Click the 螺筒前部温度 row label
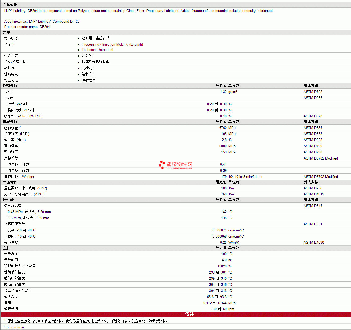Viewport: 351px width, 330px height. click(15, 284)
